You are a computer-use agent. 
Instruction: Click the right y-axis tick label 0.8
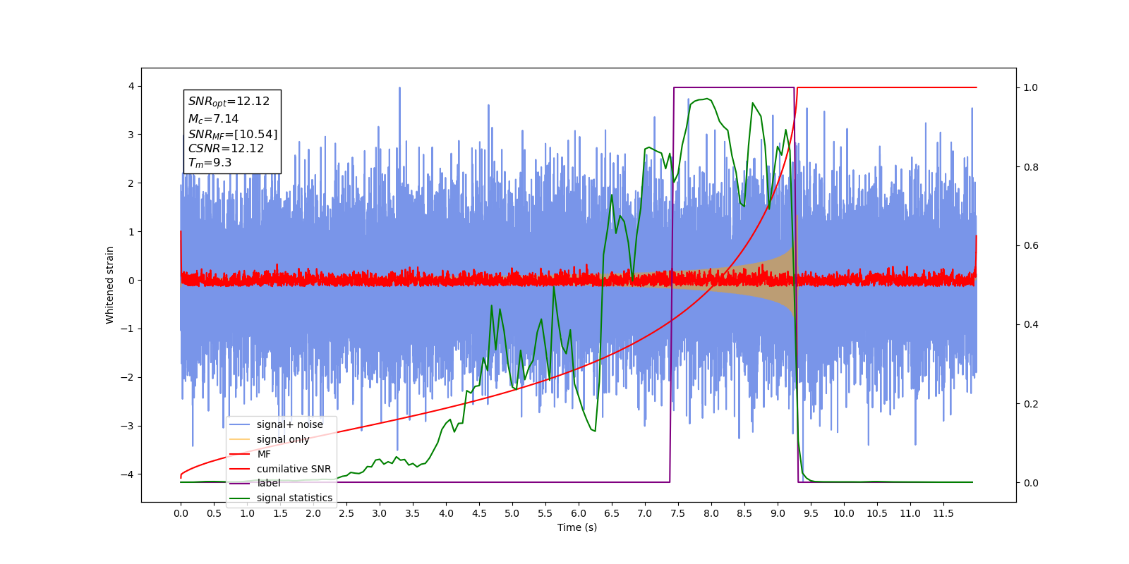pos(1031,167)
